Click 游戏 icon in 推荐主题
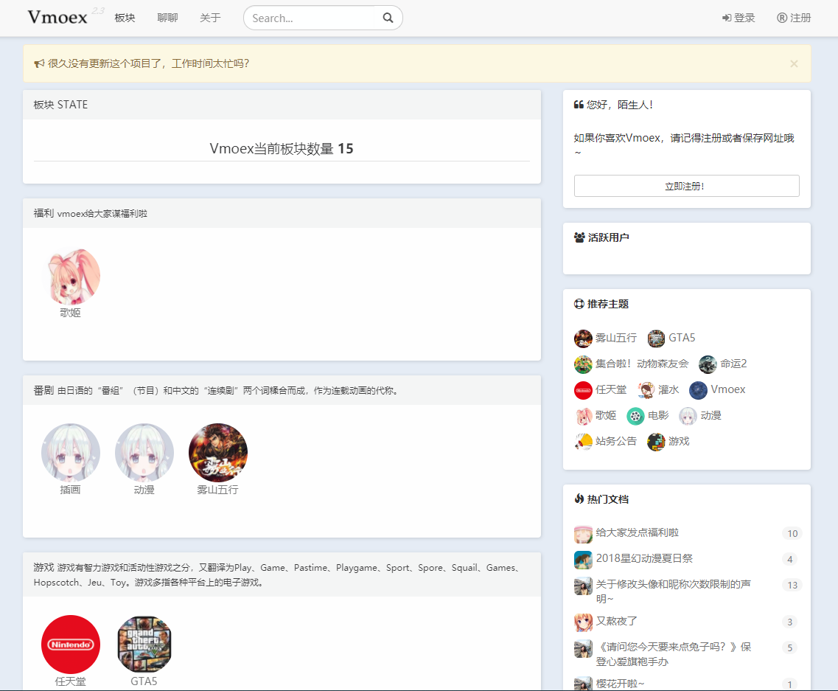 click(656, 442)
